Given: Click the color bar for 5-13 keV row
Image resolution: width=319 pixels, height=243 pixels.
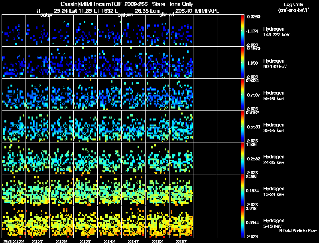Looking at the screenshot, I should [x=242, y=222].
